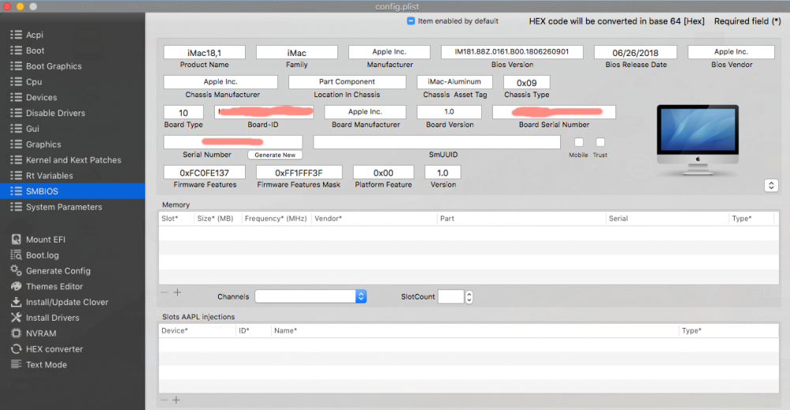This screenshot has height=410, width=790.
Task: Click the list icon beside Devices
Action: (16, 96)
